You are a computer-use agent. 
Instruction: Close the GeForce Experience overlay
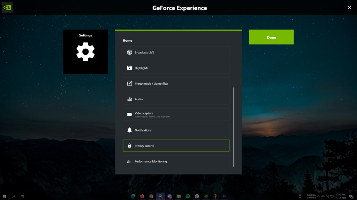click(349, 7)
